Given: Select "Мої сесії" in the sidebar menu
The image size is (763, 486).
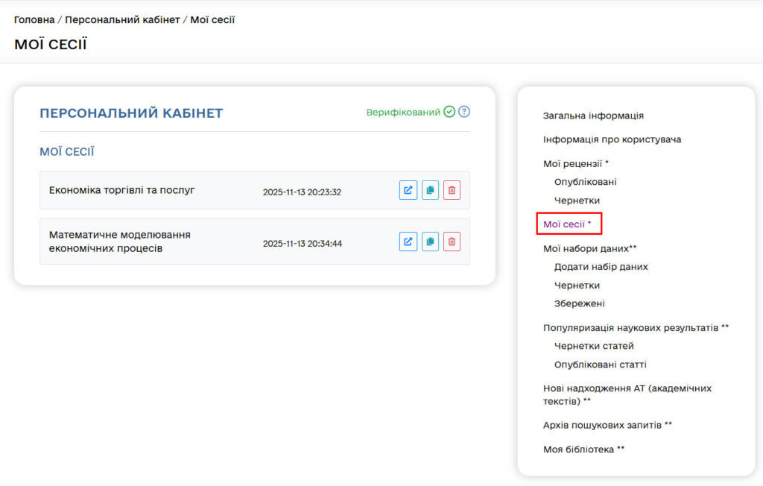Looking at the screenshot, I should [x=568, y=224].
